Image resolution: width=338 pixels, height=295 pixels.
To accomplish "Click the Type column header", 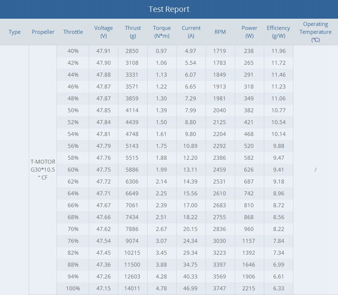I will coord(14,32).
